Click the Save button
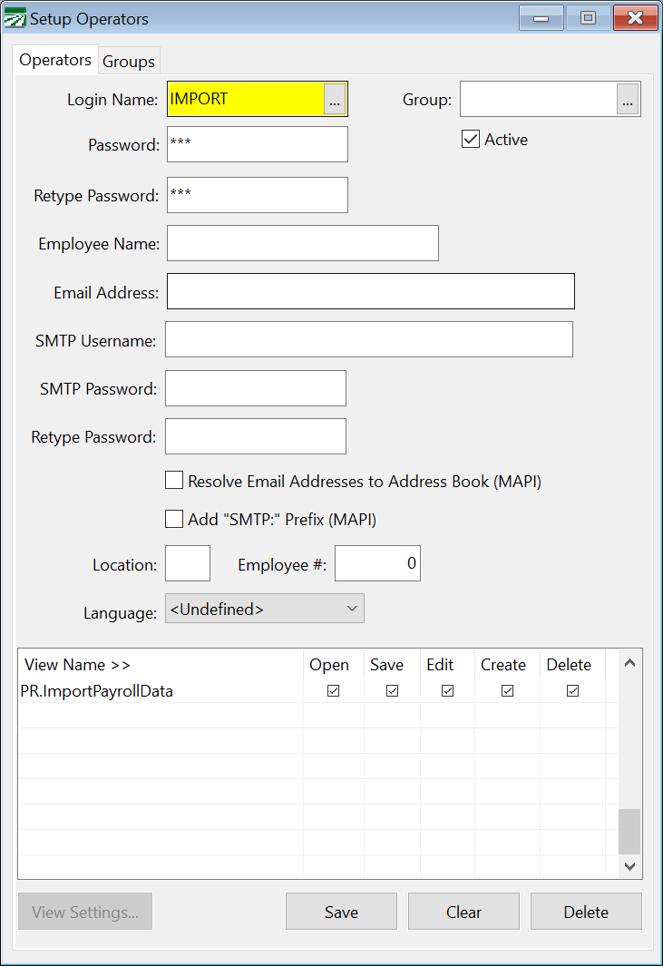This screenshot has height=966, width=663. (x=341, y=912)
